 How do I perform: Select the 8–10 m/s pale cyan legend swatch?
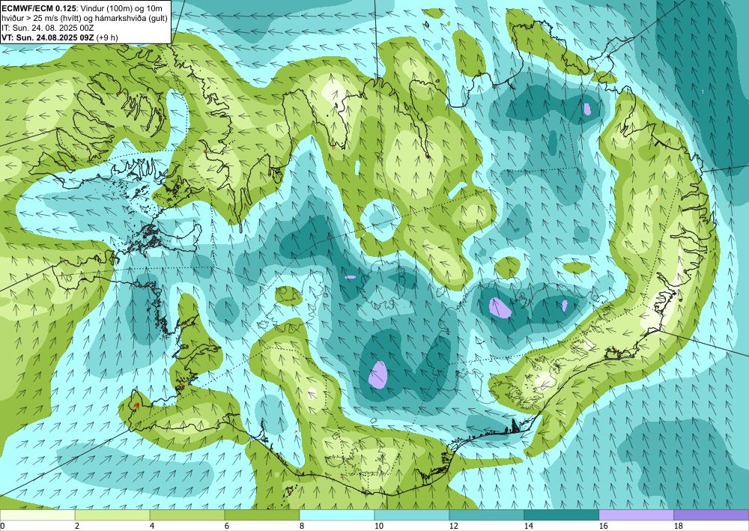coord(337,515)
